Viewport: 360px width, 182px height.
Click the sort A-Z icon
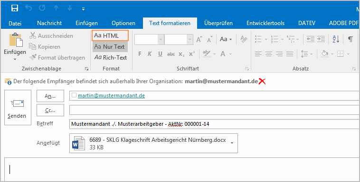point(336,39)
